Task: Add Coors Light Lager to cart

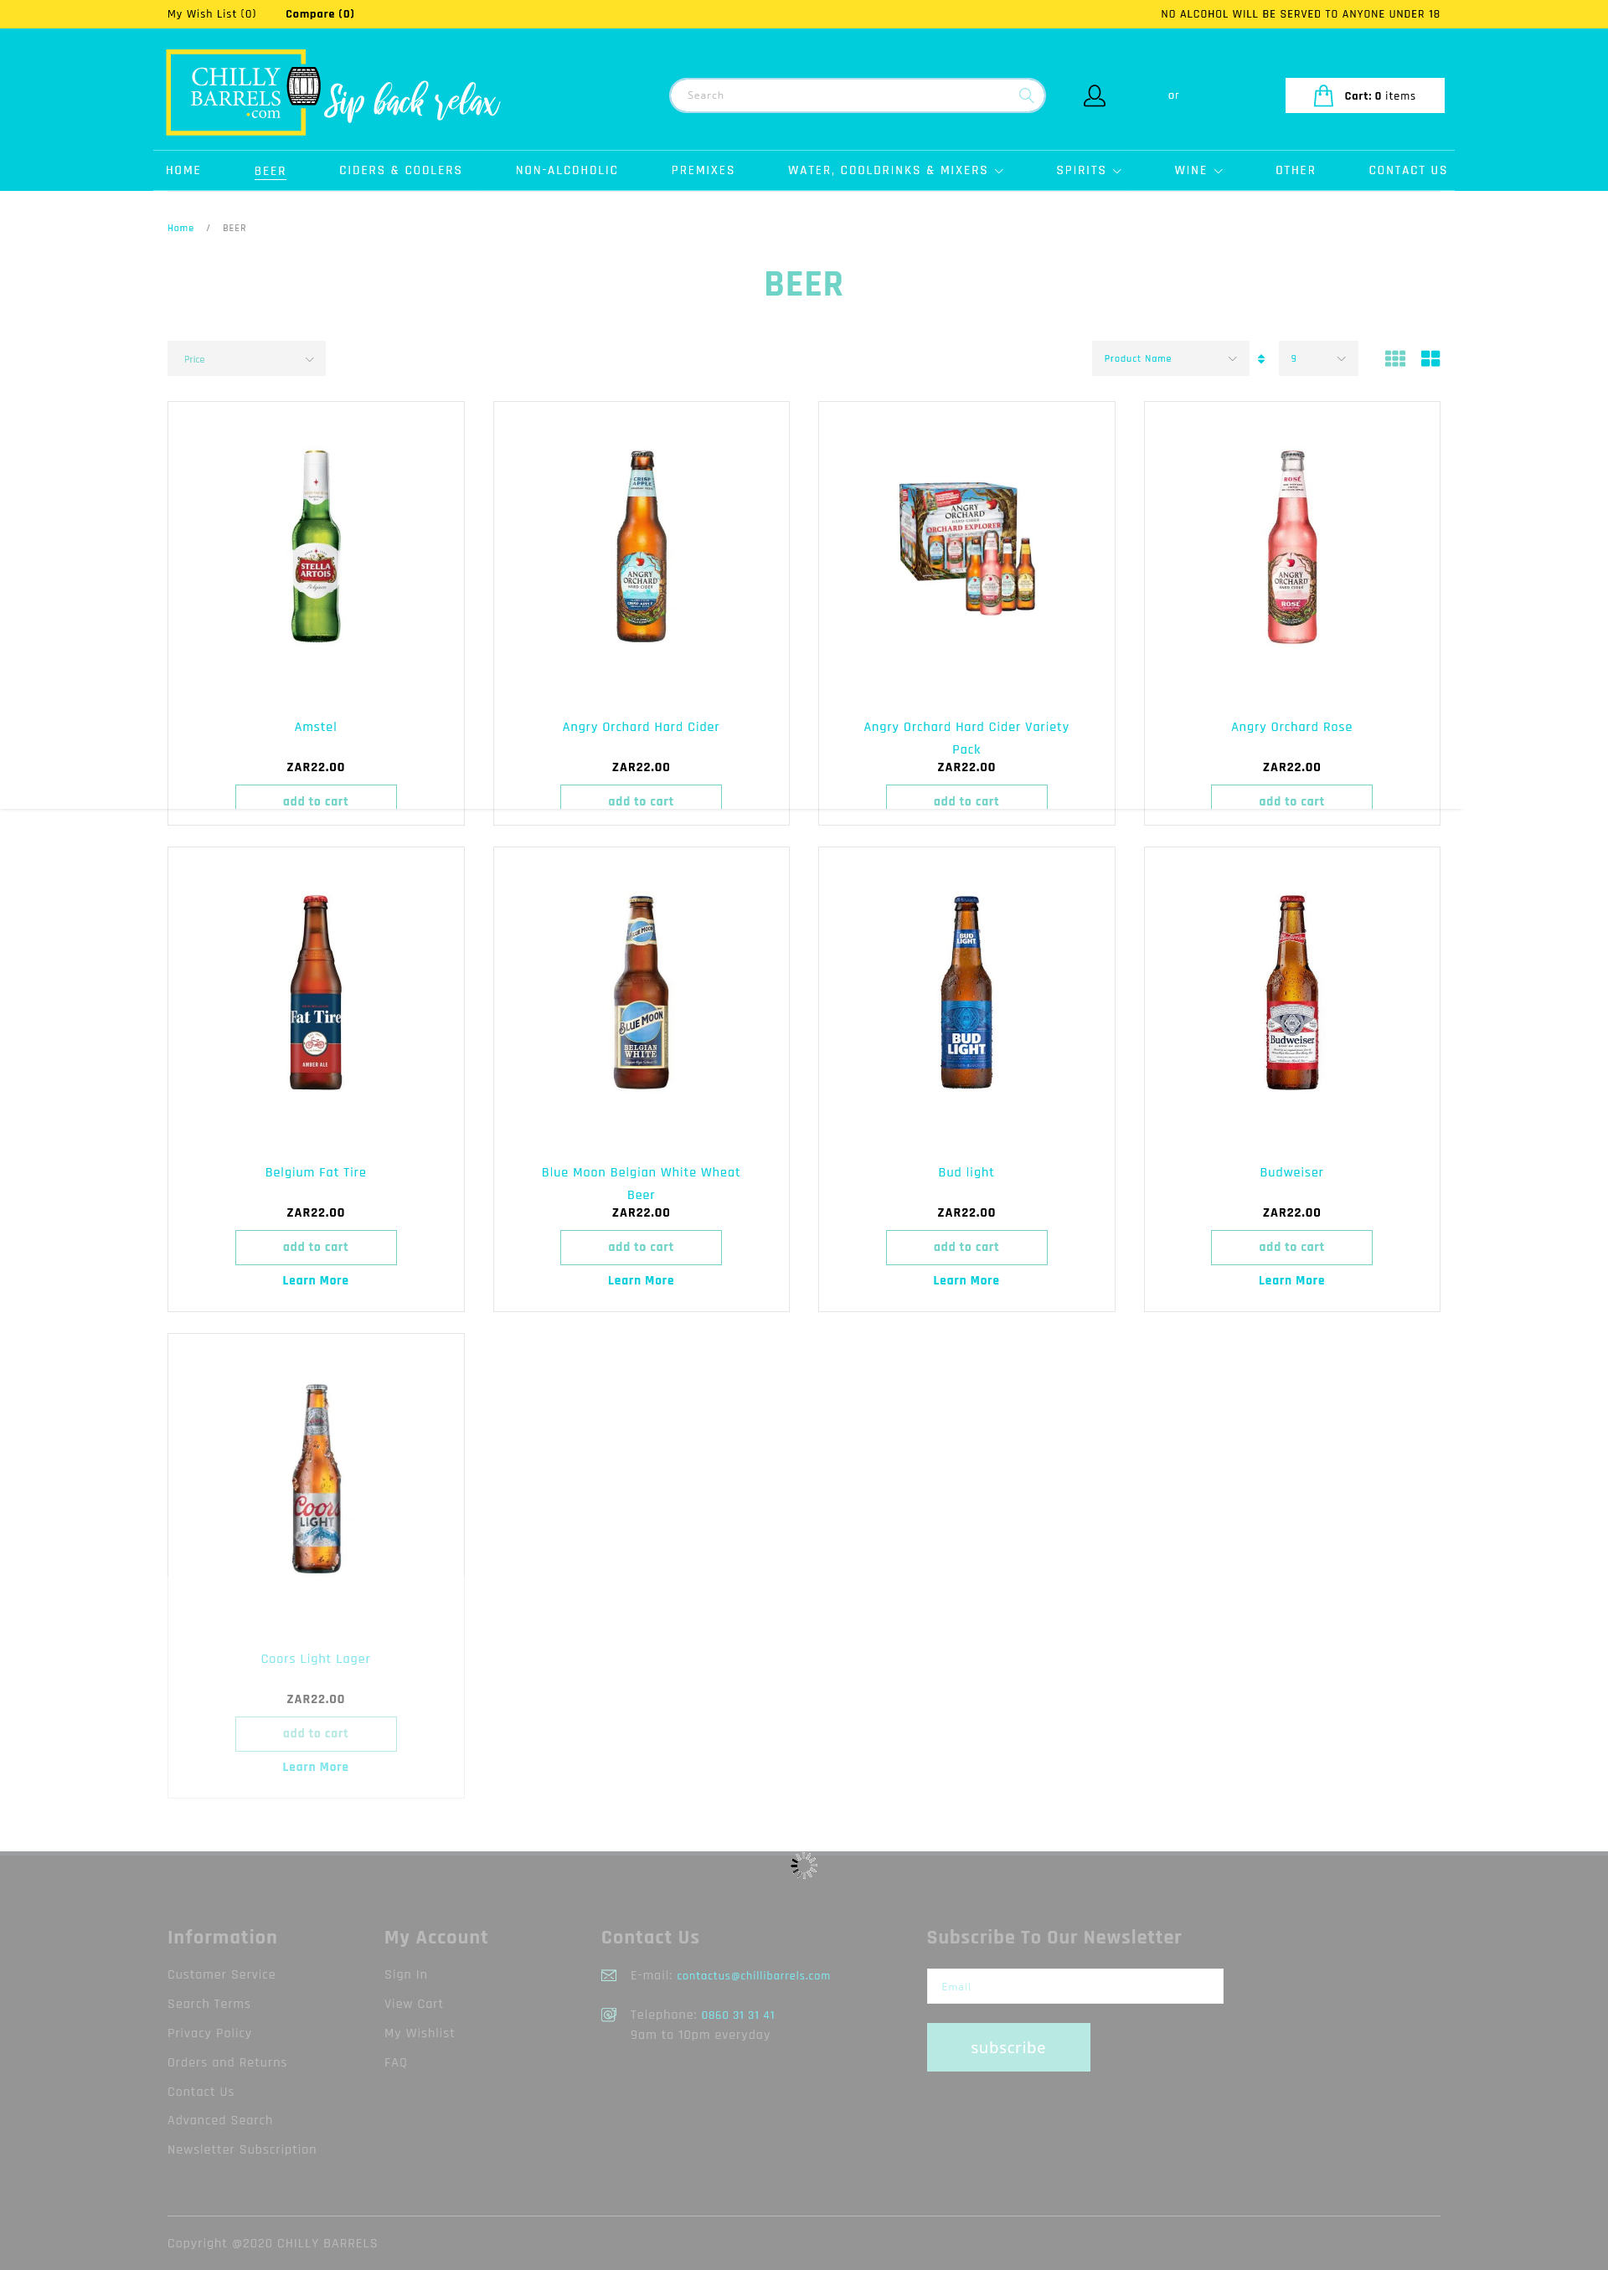Action: click(x=316, y=1733)
